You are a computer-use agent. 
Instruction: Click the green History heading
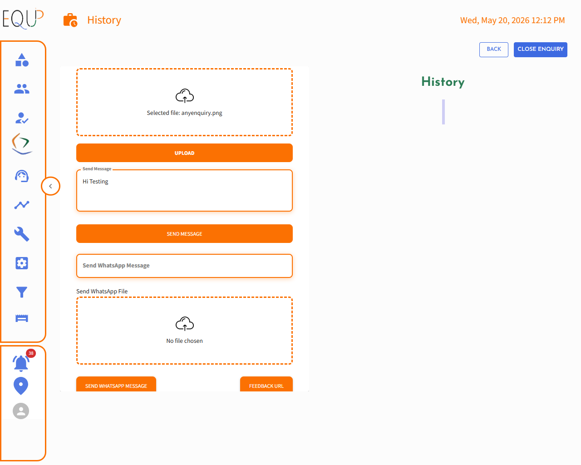443,82
